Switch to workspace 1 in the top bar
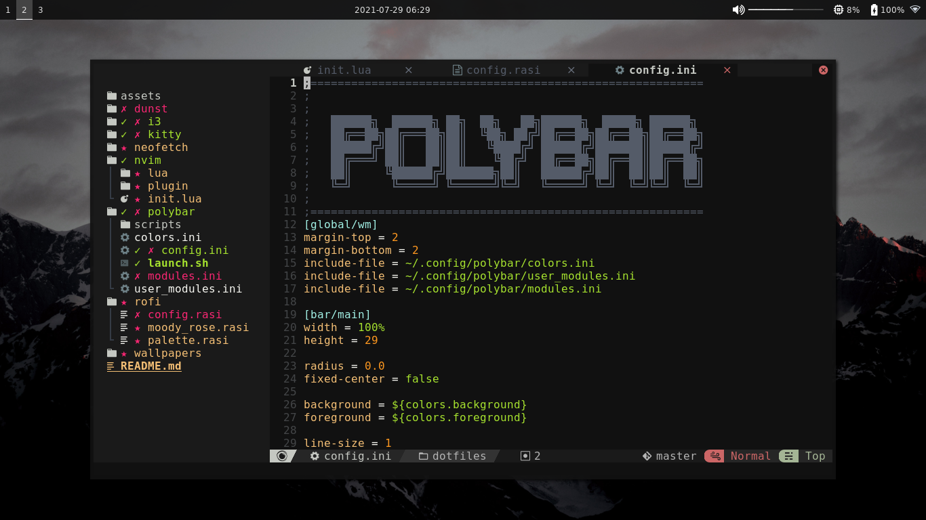The width and height of the screenshot is (926, 520). (8, 10)
